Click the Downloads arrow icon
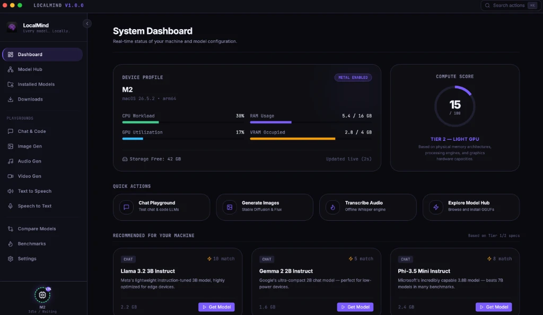The image size is (543, 315). 11,99
